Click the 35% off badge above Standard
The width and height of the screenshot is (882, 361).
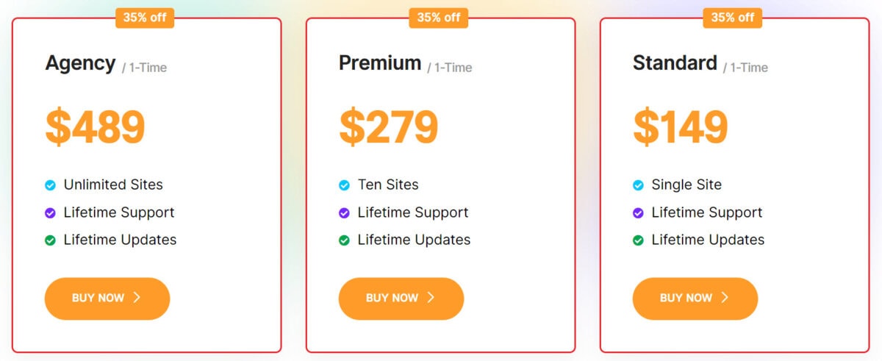point(733,18)
